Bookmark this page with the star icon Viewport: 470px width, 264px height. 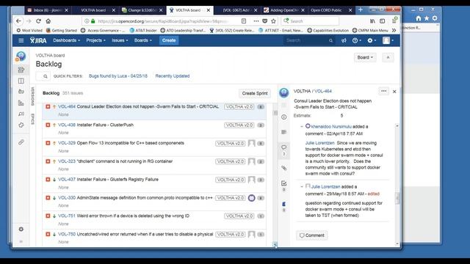pos(273,21)
